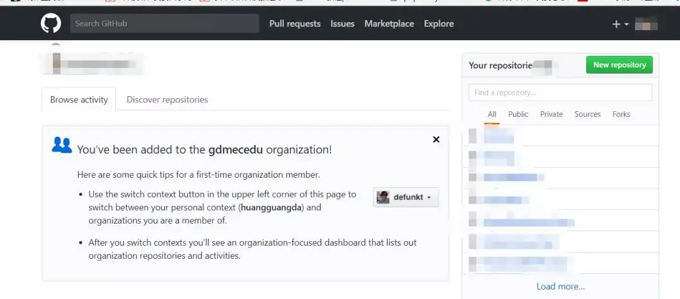Click the Load more link
This screenshot has width=680, height=299.
point(560,286)
